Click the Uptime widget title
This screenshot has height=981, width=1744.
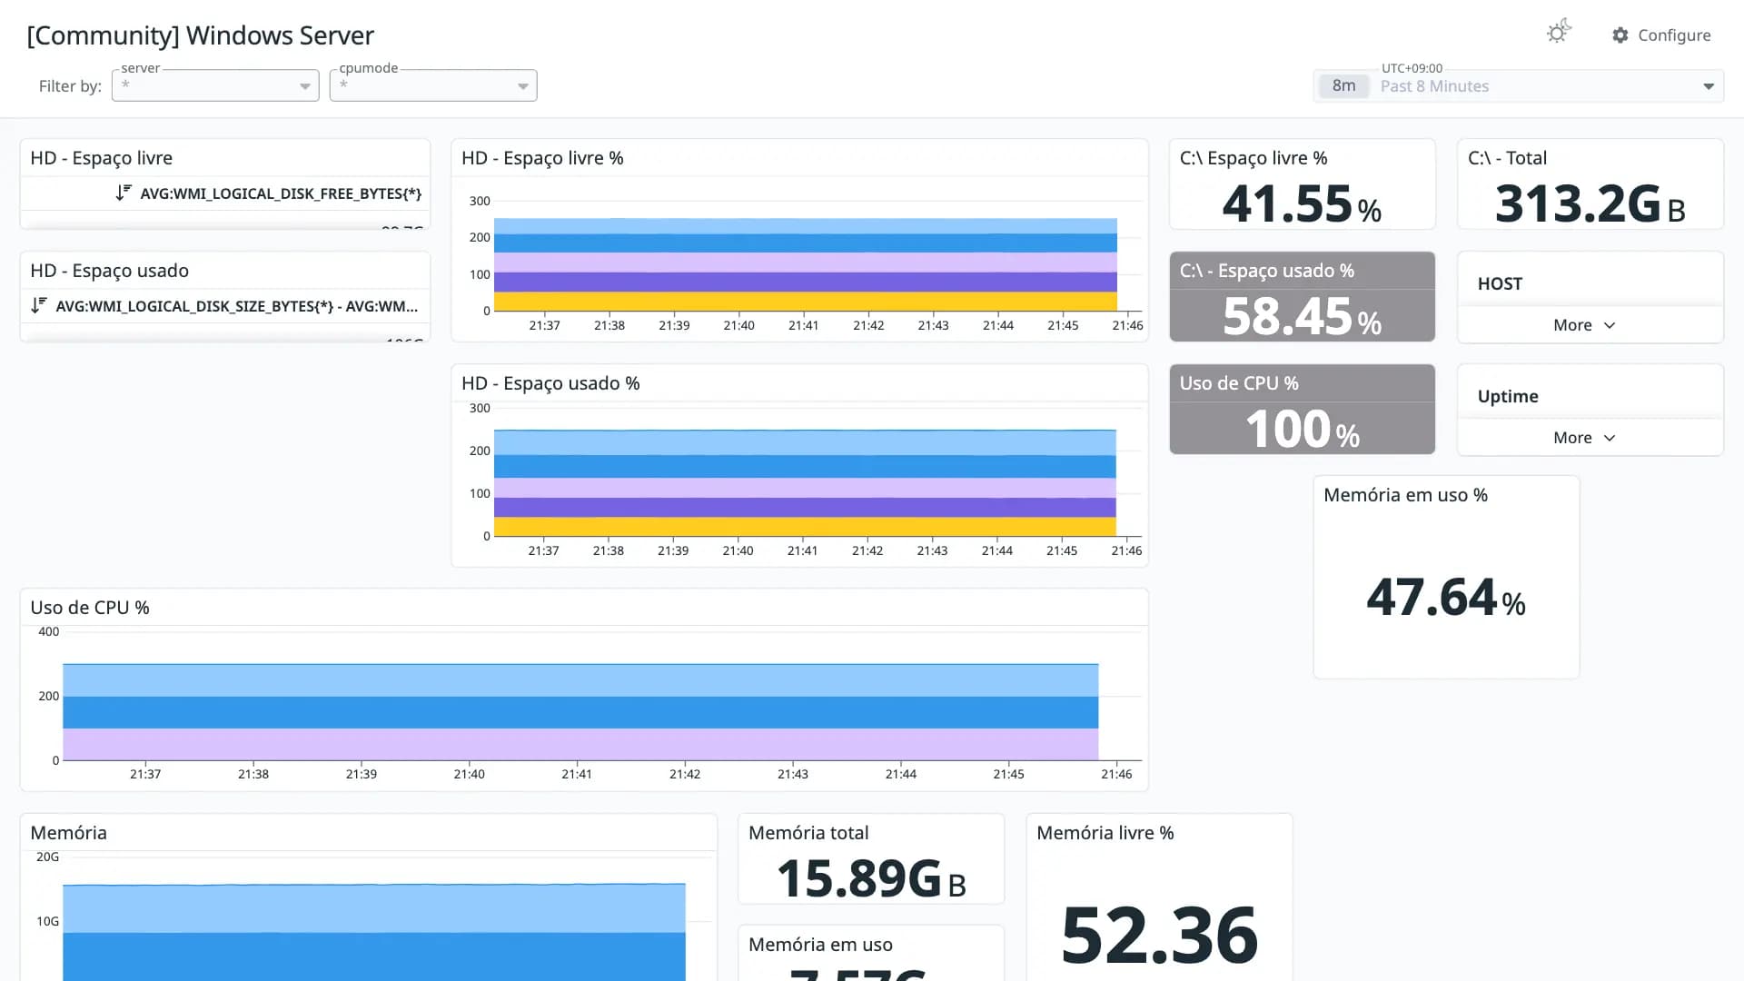tap(1508, 396)
